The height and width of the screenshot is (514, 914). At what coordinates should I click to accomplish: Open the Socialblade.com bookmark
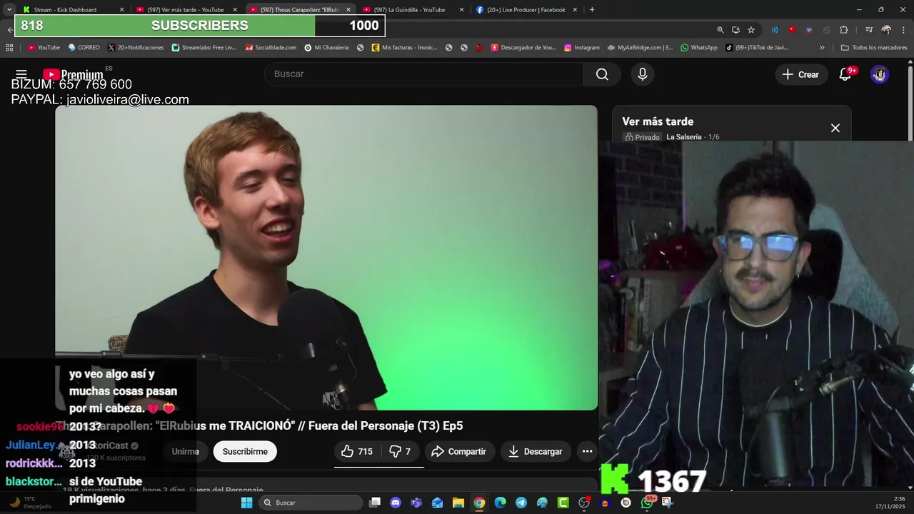pos(271,48)
